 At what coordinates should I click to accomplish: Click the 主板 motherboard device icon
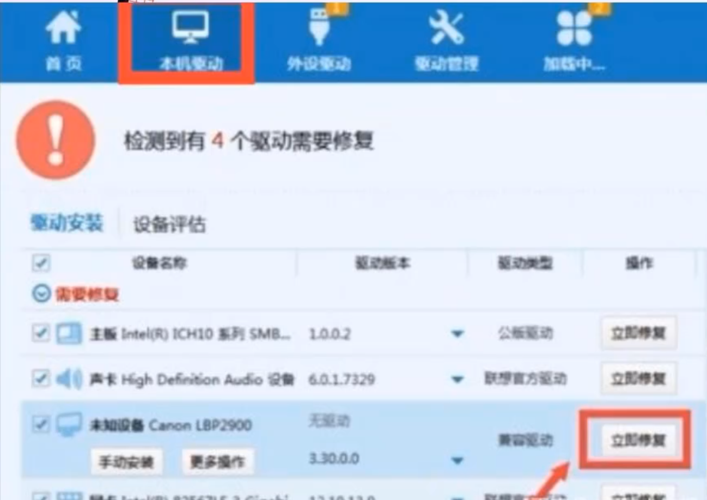(x=69, y=333)
